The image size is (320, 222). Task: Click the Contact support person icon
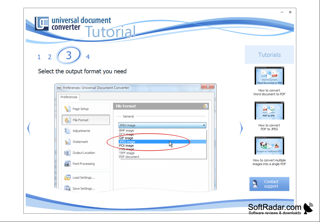(255, 184)
